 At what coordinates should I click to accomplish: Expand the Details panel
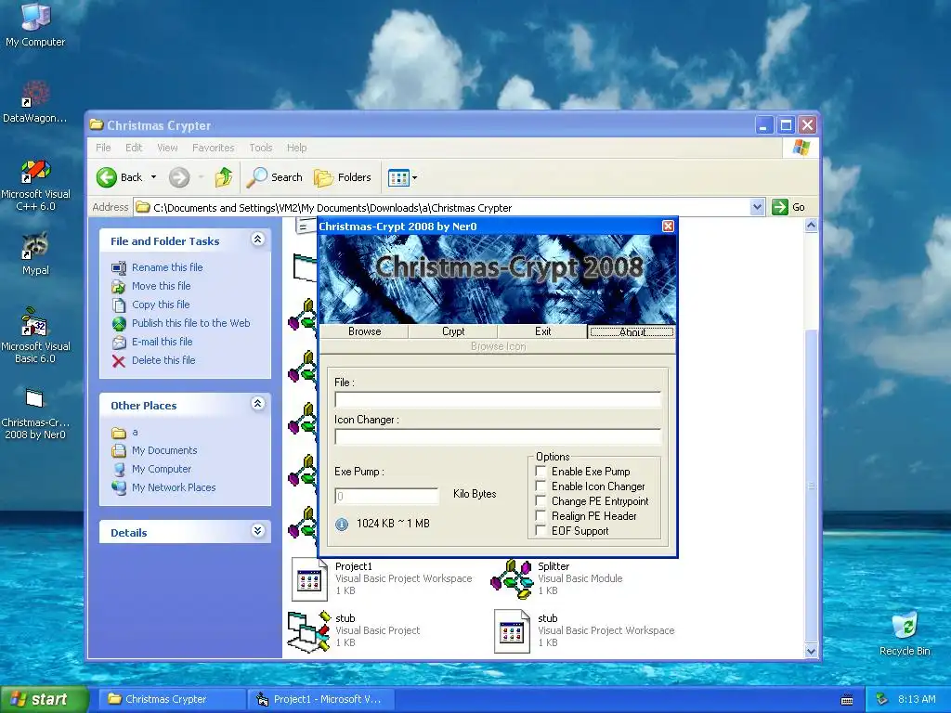tap(258, 531)
